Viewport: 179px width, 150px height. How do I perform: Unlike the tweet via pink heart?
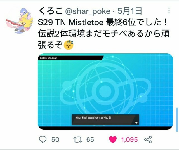[113, 139]
